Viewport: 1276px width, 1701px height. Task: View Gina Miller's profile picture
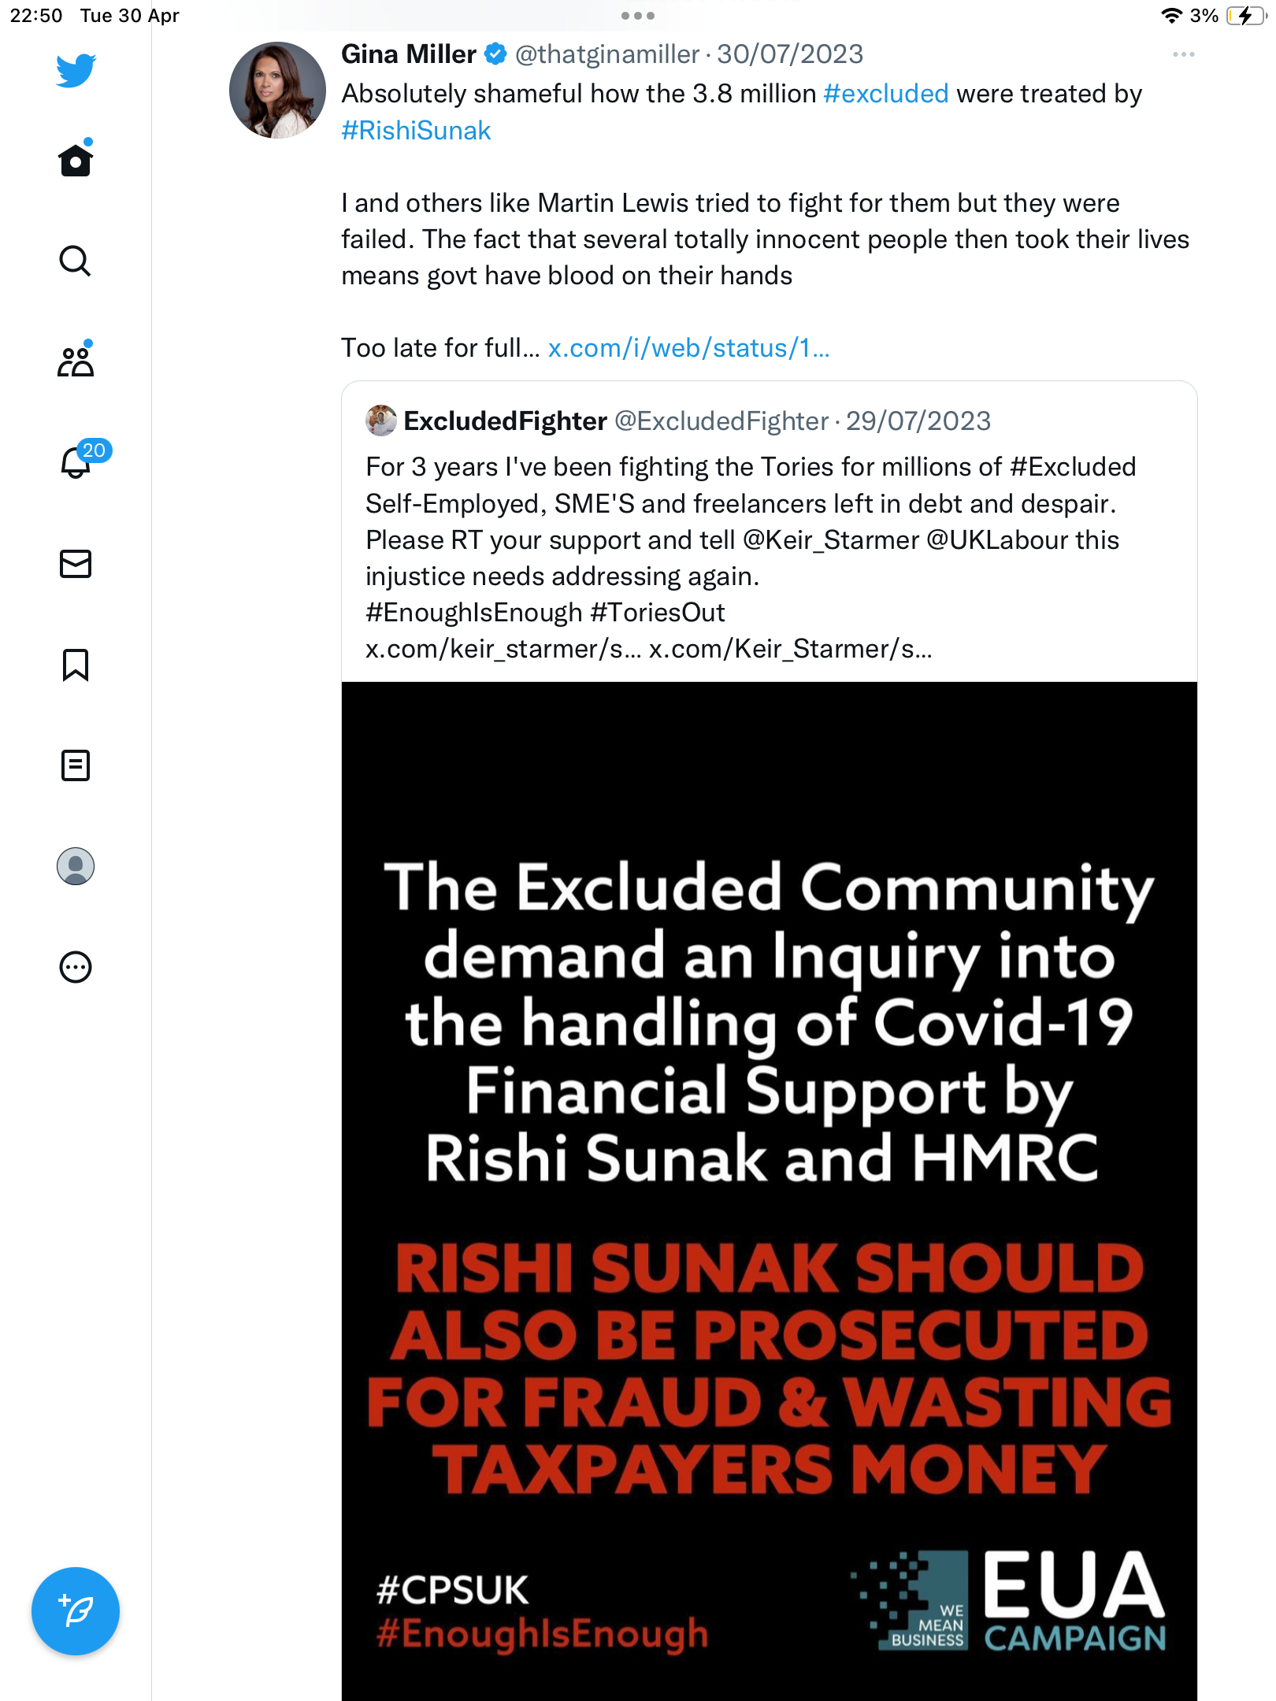click(x=277, y=91)
